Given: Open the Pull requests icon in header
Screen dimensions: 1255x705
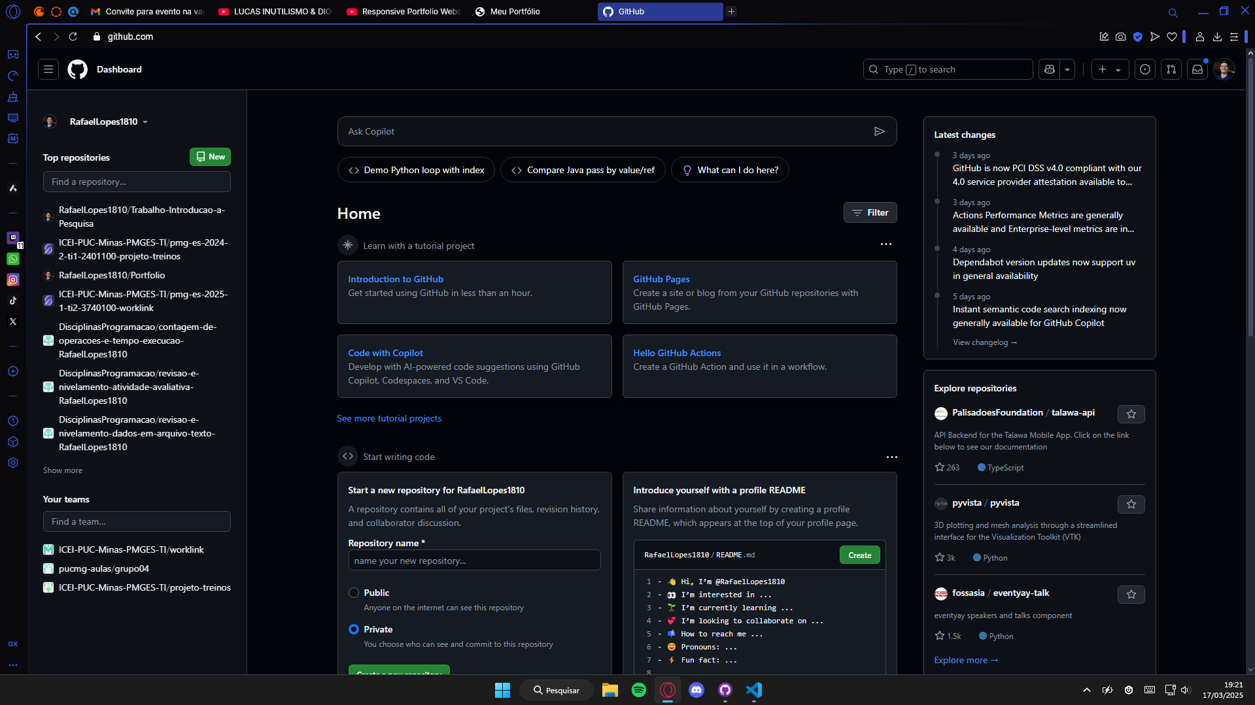Looking at the screenshot, I should coord(1171,69).
